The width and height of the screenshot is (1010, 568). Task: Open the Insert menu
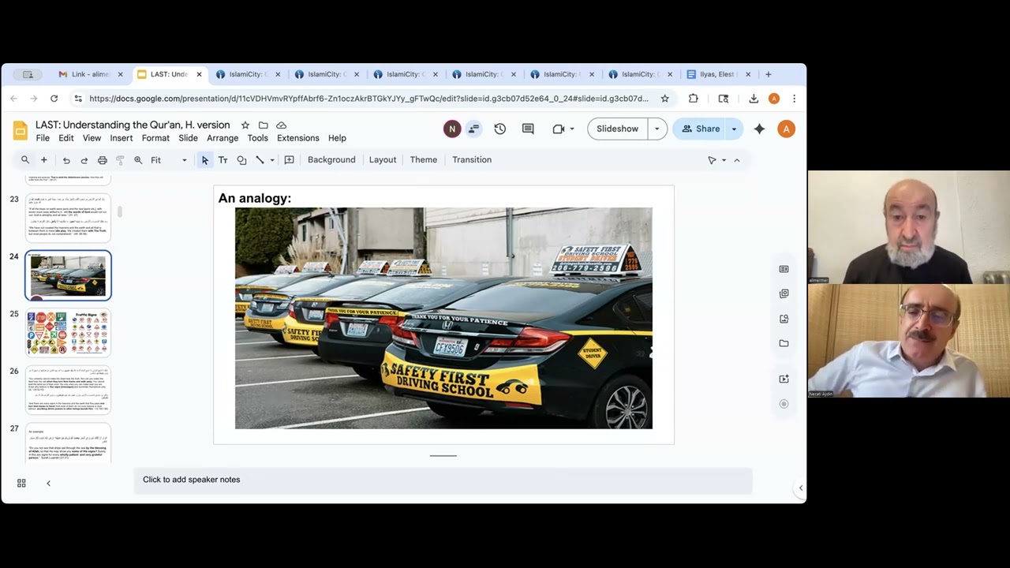(x=122, y=138)
